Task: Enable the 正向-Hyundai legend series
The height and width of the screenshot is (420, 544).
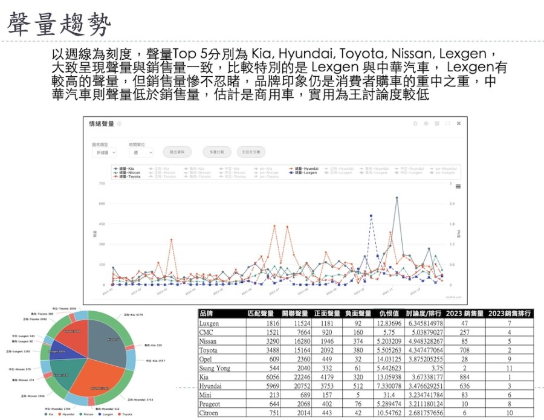Action: pyautogui.click(x=339, y=169)
